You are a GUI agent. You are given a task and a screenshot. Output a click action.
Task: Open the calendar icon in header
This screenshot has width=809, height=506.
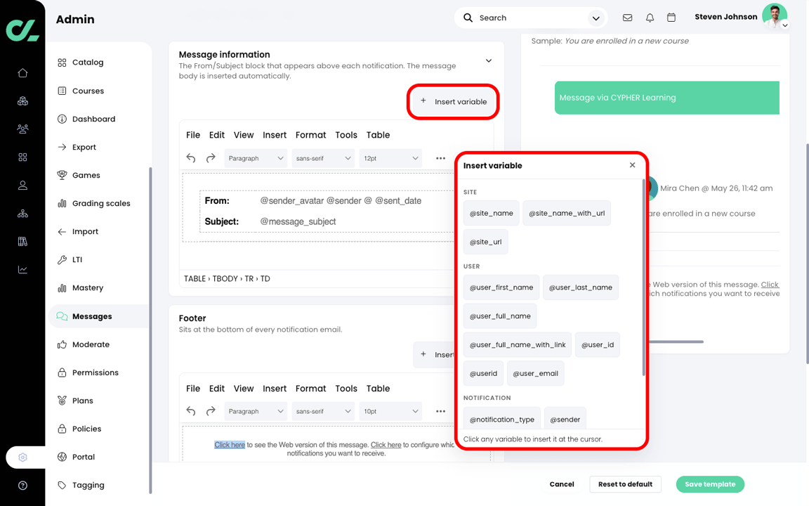[671, 18]
